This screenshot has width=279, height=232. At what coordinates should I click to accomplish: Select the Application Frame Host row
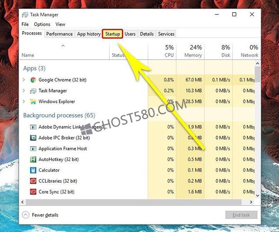click(137, 149)
